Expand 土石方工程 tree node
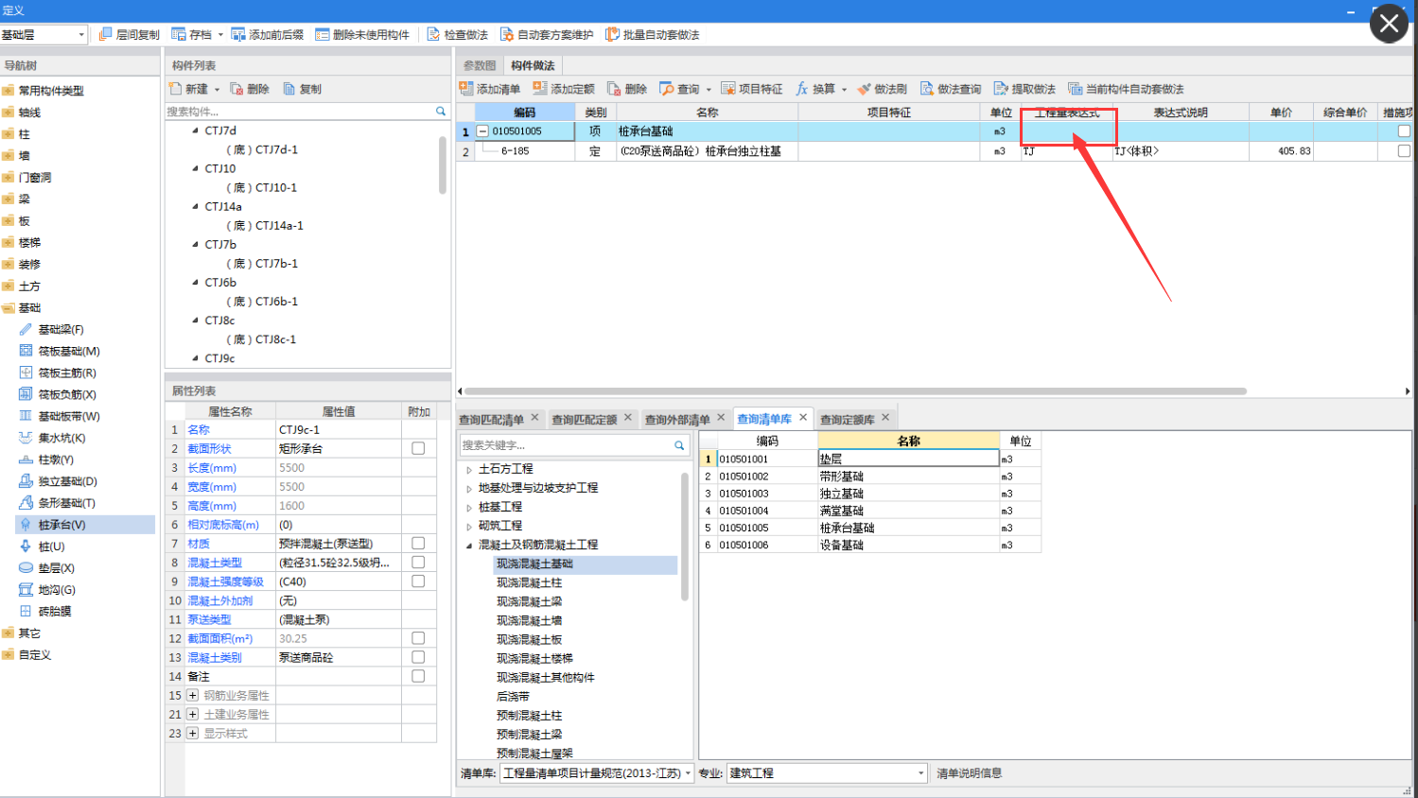 coord(469,469)
